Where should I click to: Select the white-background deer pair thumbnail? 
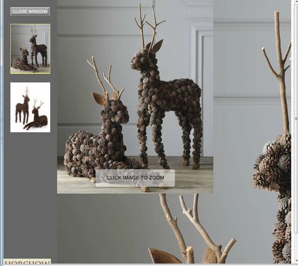(x=30, y=107)
